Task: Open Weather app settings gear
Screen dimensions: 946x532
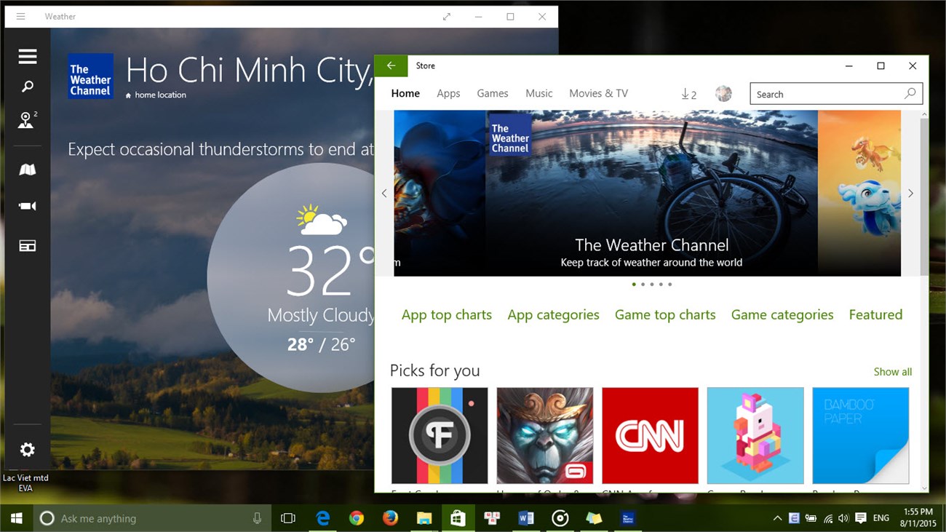Action: pos(27,449)
